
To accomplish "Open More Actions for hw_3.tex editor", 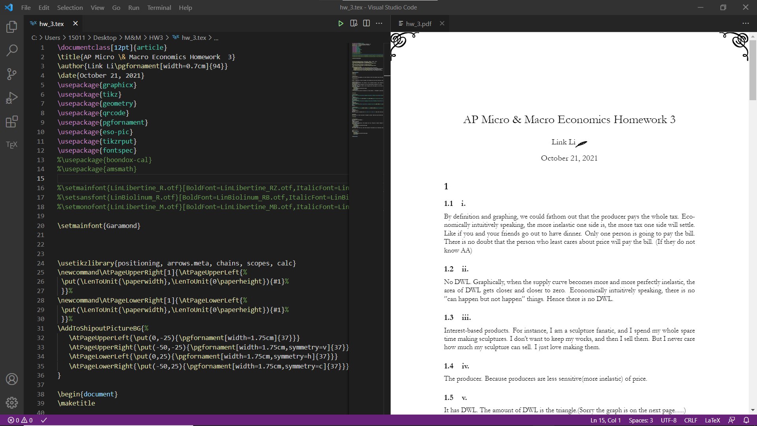I will [379, 24].
